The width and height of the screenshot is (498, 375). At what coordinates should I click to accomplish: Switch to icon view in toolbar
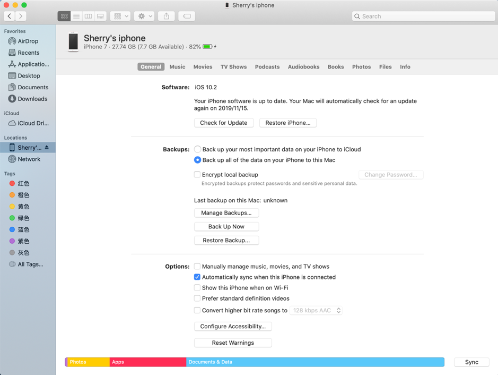[x=64, y=16]
